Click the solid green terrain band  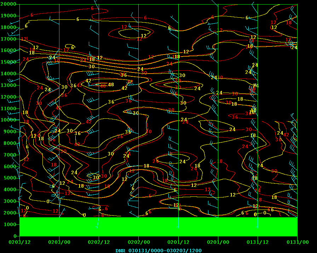158,226
